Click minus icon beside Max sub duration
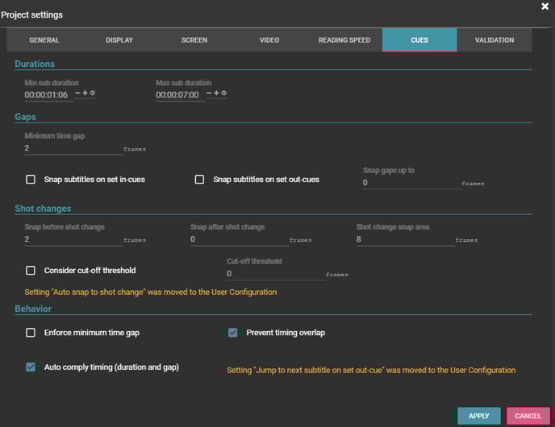 coord(209,93)
